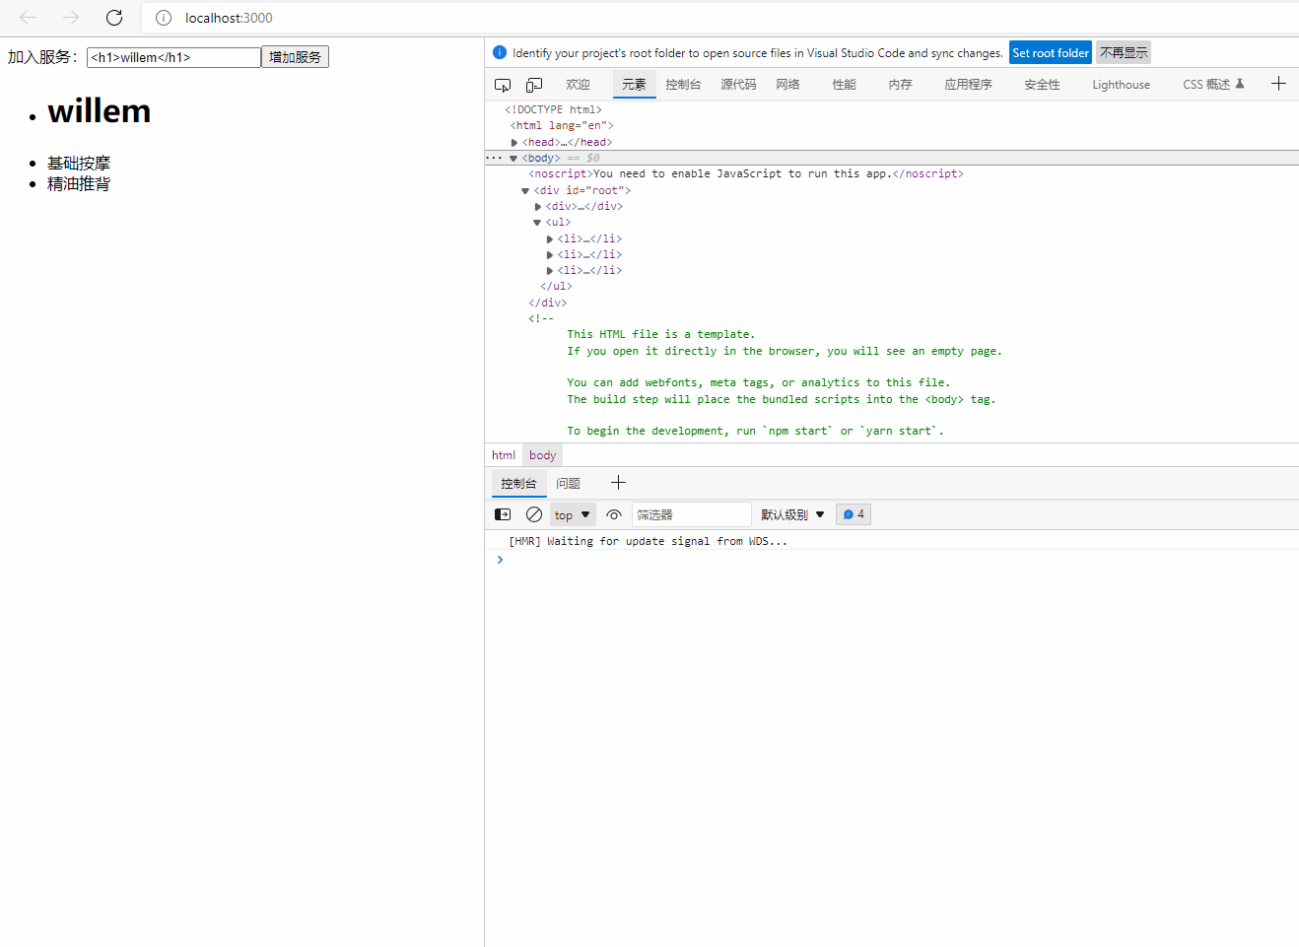Toggle the console sidebar
1299x947 pixels.
[503, 514]
